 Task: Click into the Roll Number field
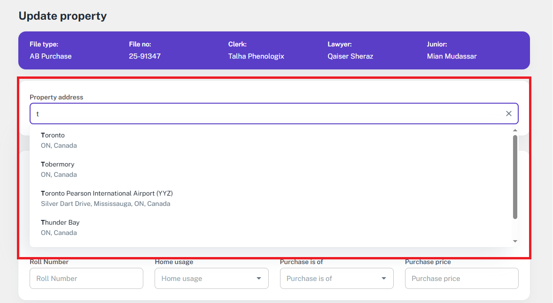86,279
